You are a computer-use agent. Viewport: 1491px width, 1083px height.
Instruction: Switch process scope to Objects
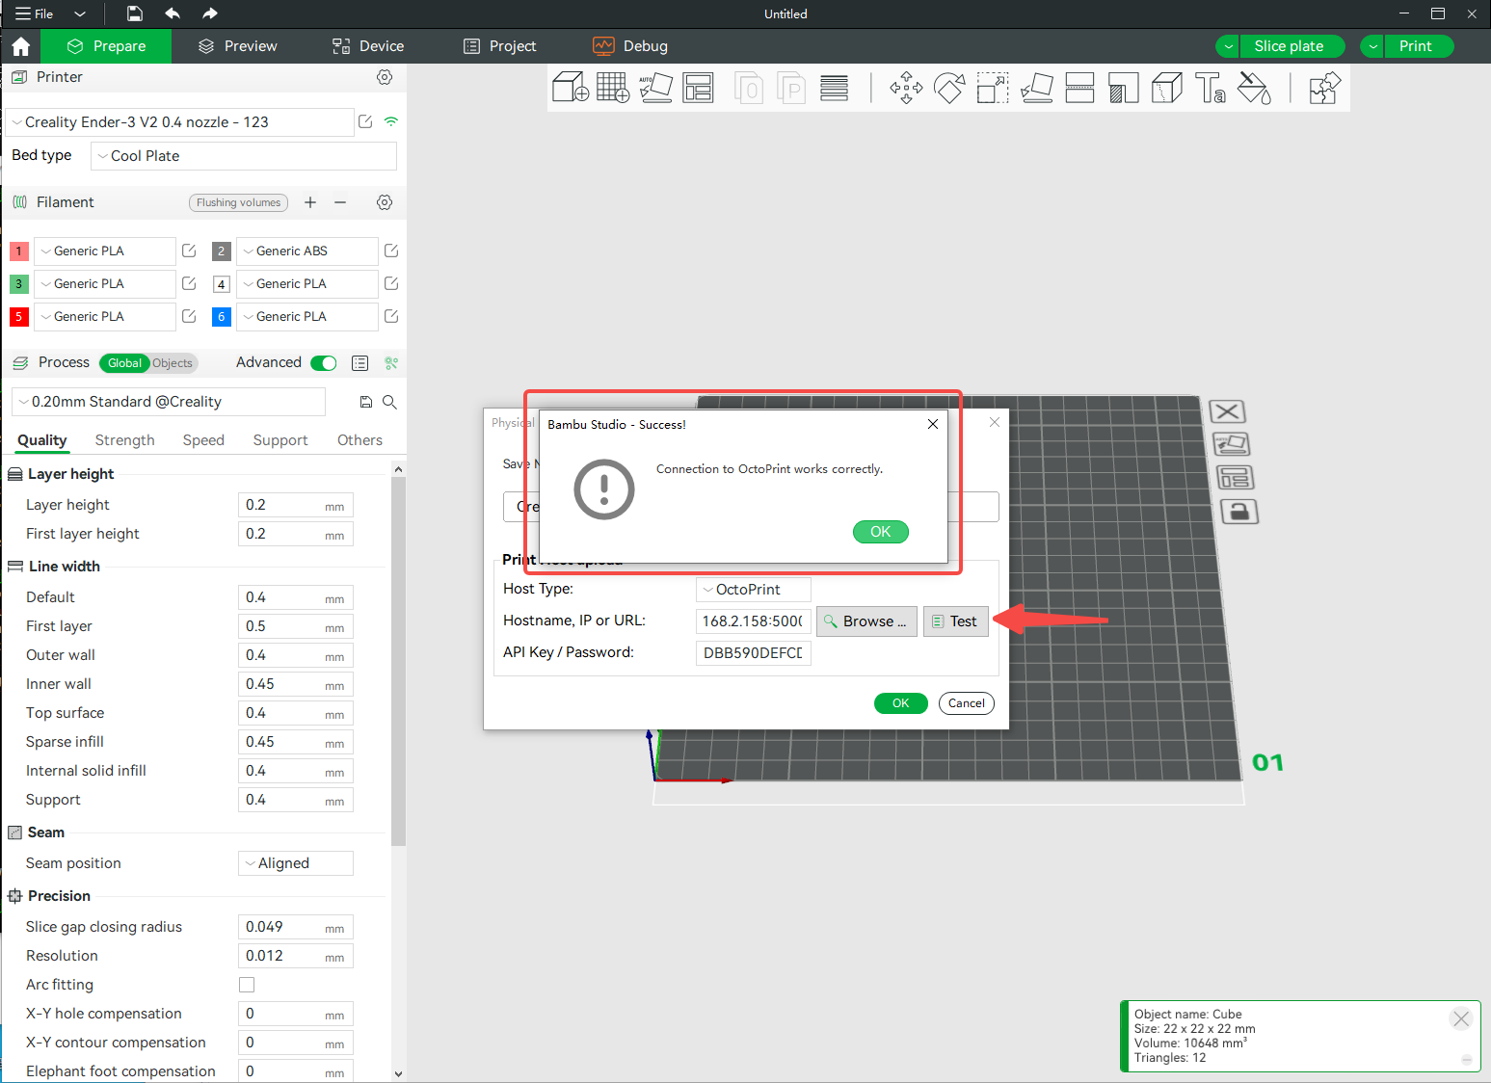coord(173,363)
